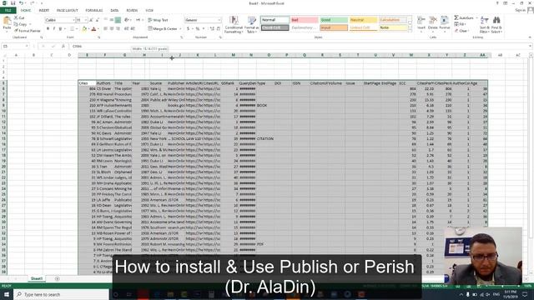Open the Clear dropdown in Editing group
The width and height of the screenshot is (534, 300).
[x=461, y=31]
